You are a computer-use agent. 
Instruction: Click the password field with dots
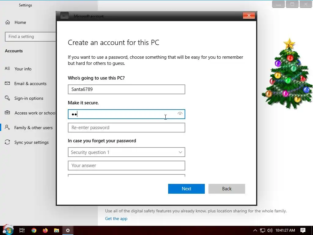point(126,114)
